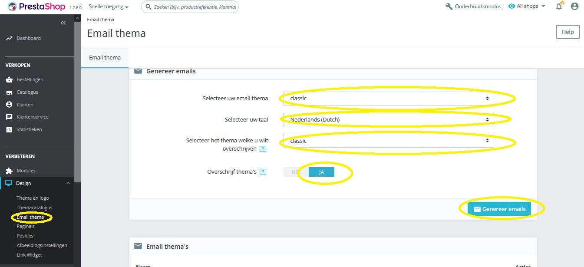584x267 pixels.
Task: Click the Genereer emails button
Action: click(x=499, y=209)
